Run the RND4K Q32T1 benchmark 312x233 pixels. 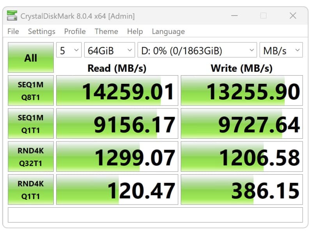[x=31, y=156]
